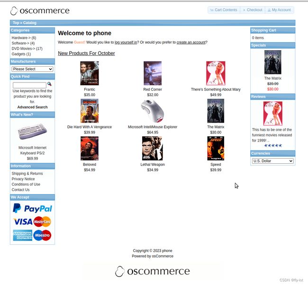Click into the Quick Find search field
Viewport: 308px width, 285px height.
[29, 85]
